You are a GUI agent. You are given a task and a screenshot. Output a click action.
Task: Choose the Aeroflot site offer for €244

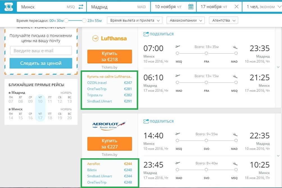tap(110, 164)
